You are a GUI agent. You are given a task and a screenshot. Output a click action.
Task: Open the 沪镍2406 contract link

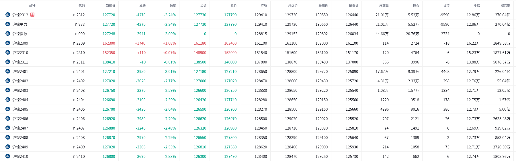click(x=20, y=119)
